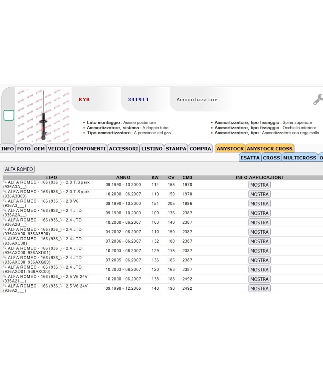323x377 pixels.
Task: Click MOSTRA for 2.5 V6 24V 190 CV
Action: coord(259,288)
